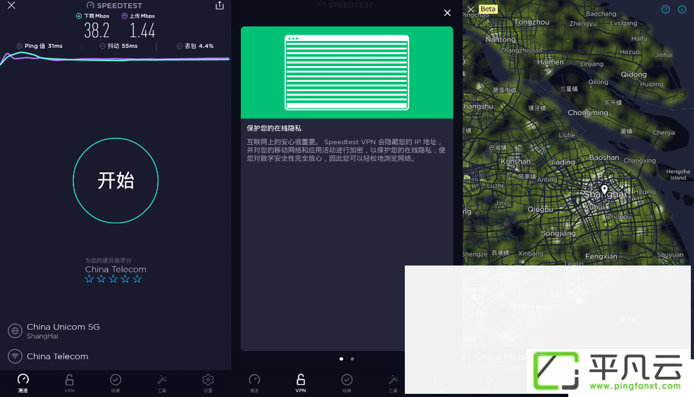Image resolution: width=694 pixels, height=397 pixels.
Task: Tap the download Mbps arrow icon
Action: coord(79,16)
